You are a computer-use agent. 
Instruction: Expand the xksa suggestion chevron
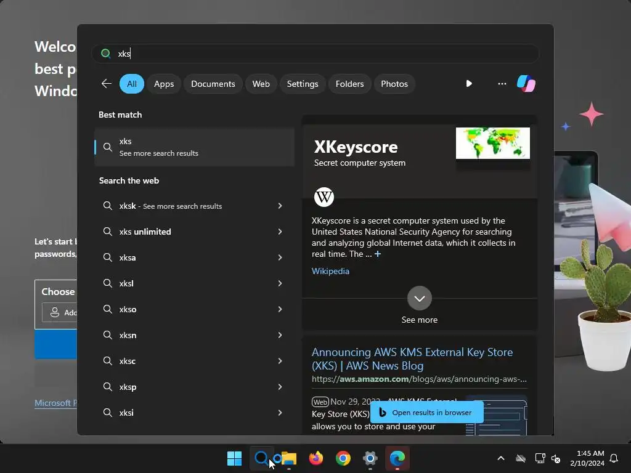(x=280, y=257)
